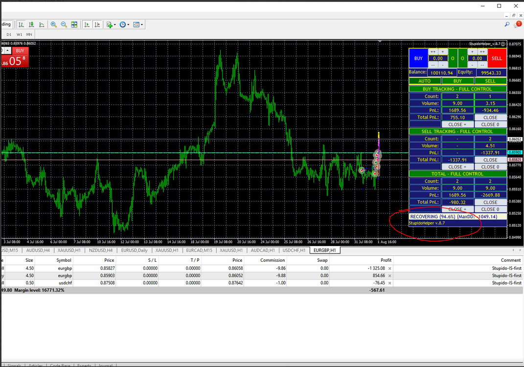Viewport: 524px width, 367px height.
Task: Click CLOSE in Total section
Action: 490,203
